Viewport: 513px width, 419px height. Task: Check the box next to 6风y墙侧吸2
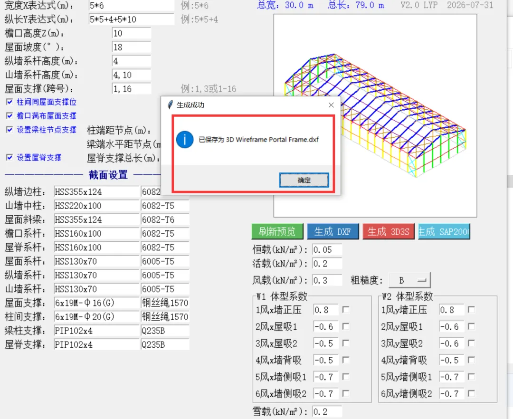tap(471, 393)
